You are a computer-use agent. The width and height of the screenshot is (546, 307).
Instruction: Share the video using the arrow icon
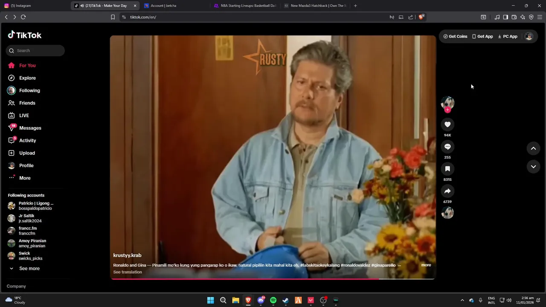pyautogui.click(x=447, y=191)
